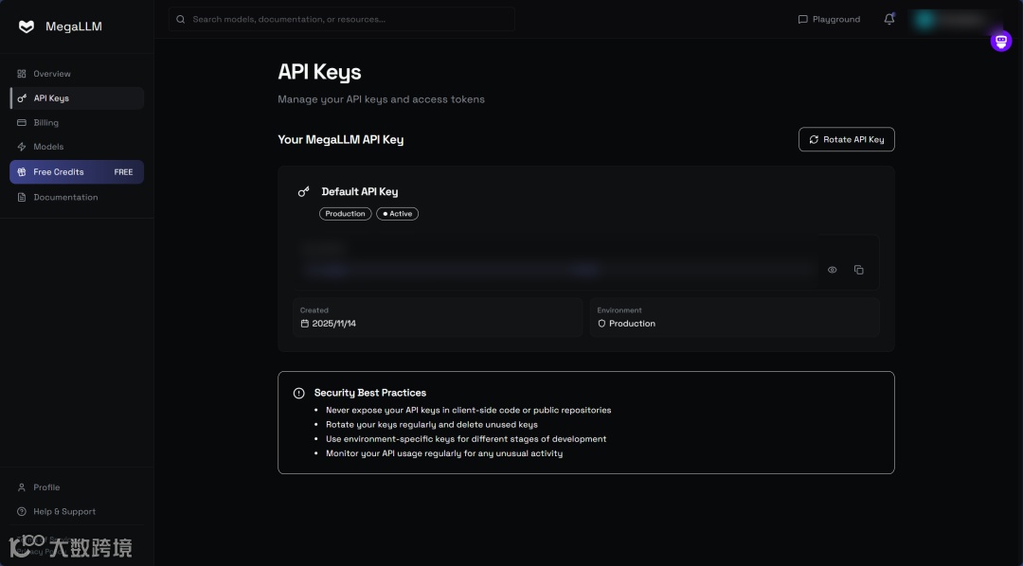Click the Default API Key title
This screenshot has height=566, width=1023.
tap(360, 192)
